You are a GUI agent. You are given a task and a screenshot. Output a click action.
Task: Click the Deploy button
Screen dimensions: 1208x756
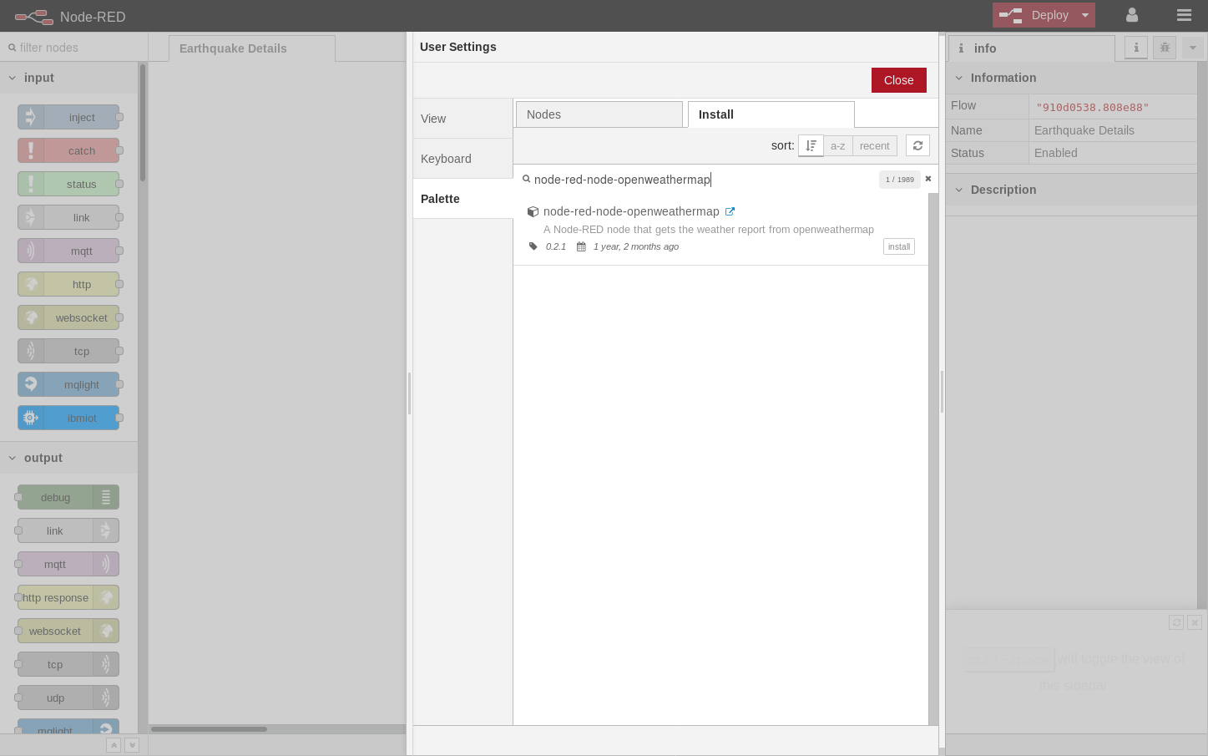click(x=1035, y=15)
